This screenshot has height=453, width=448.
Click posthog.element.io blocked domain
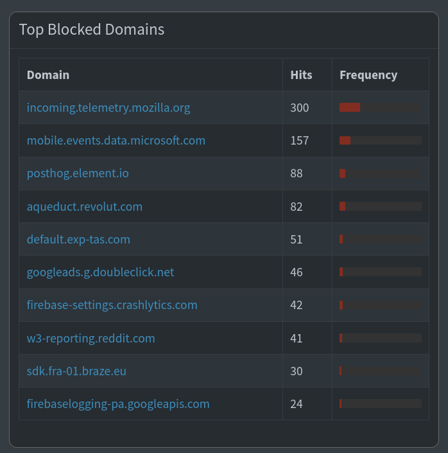pos(78,173)
